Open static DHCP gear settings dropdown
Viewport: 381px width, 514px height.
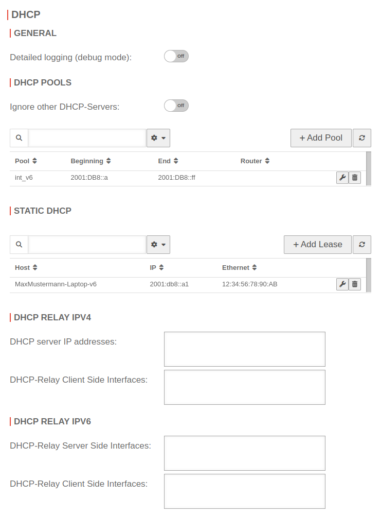pyautogui.click(x=158, y=245)
